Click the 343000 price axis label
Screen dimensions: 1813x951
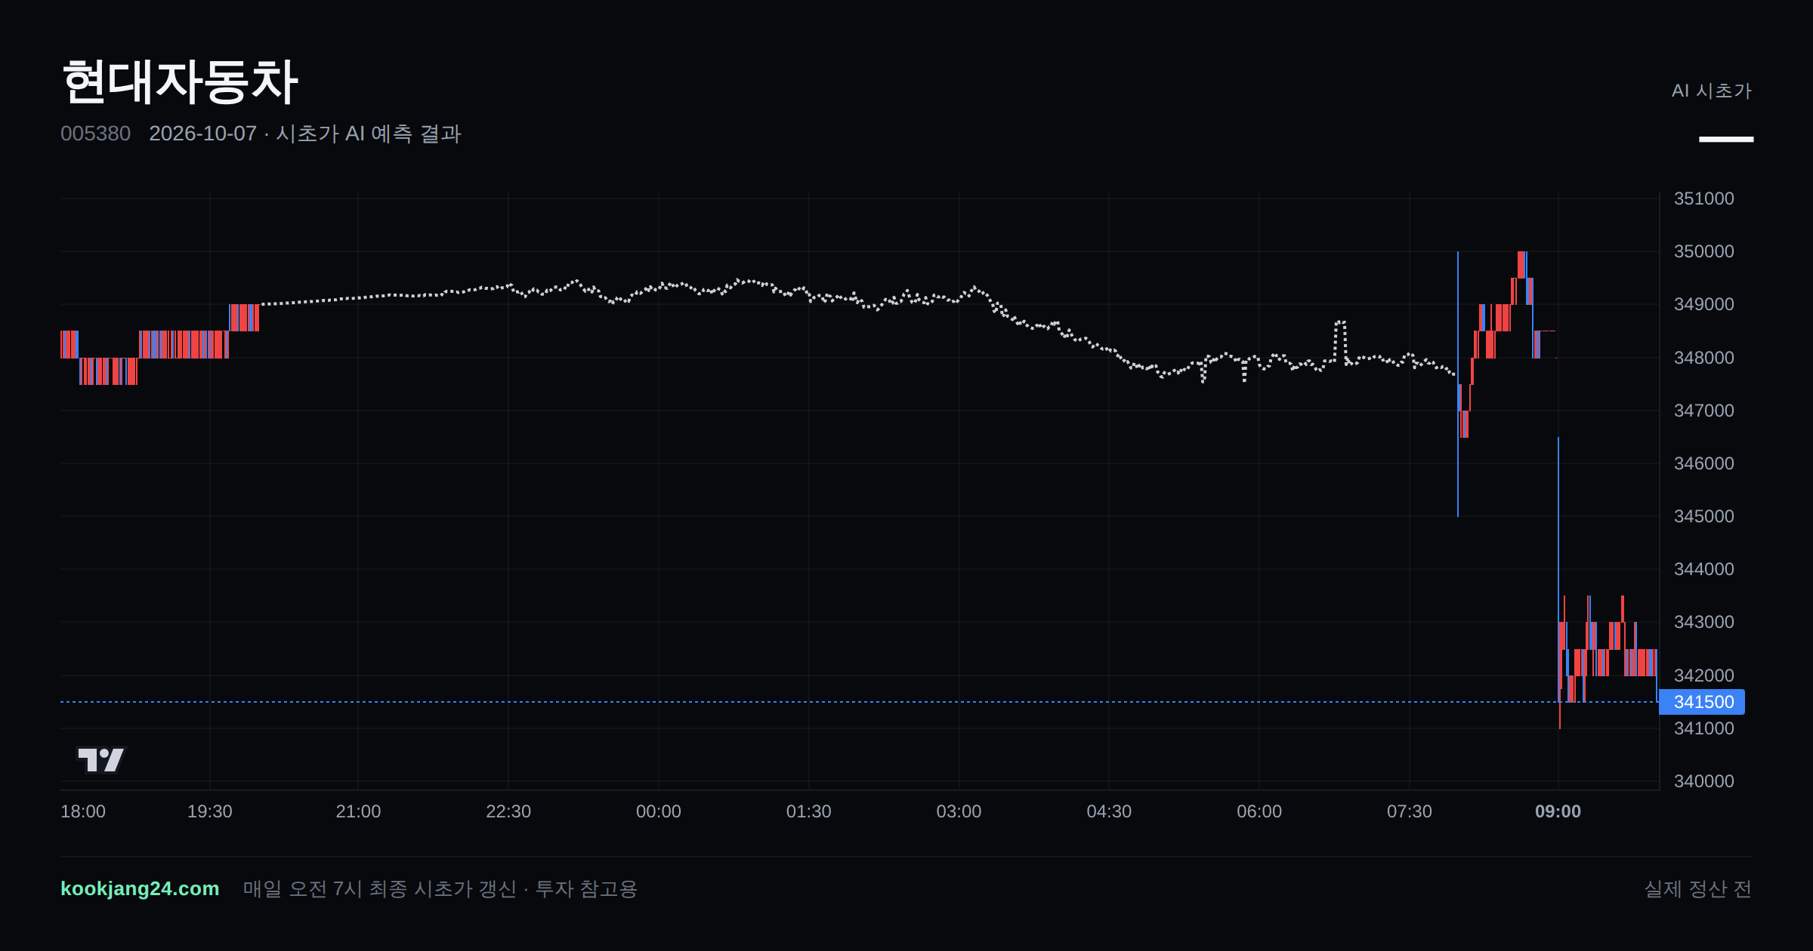[1704, 622]
